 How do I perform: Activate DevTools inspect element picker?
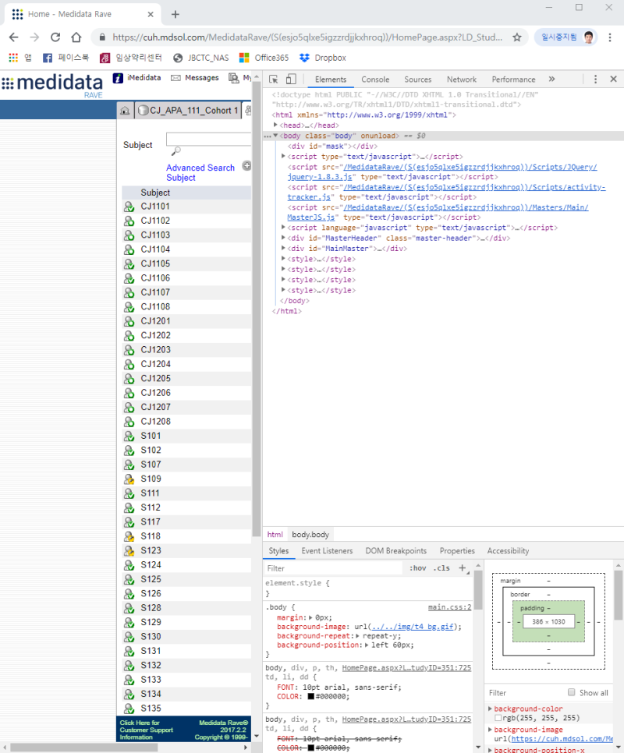click(x=273, y=80)
